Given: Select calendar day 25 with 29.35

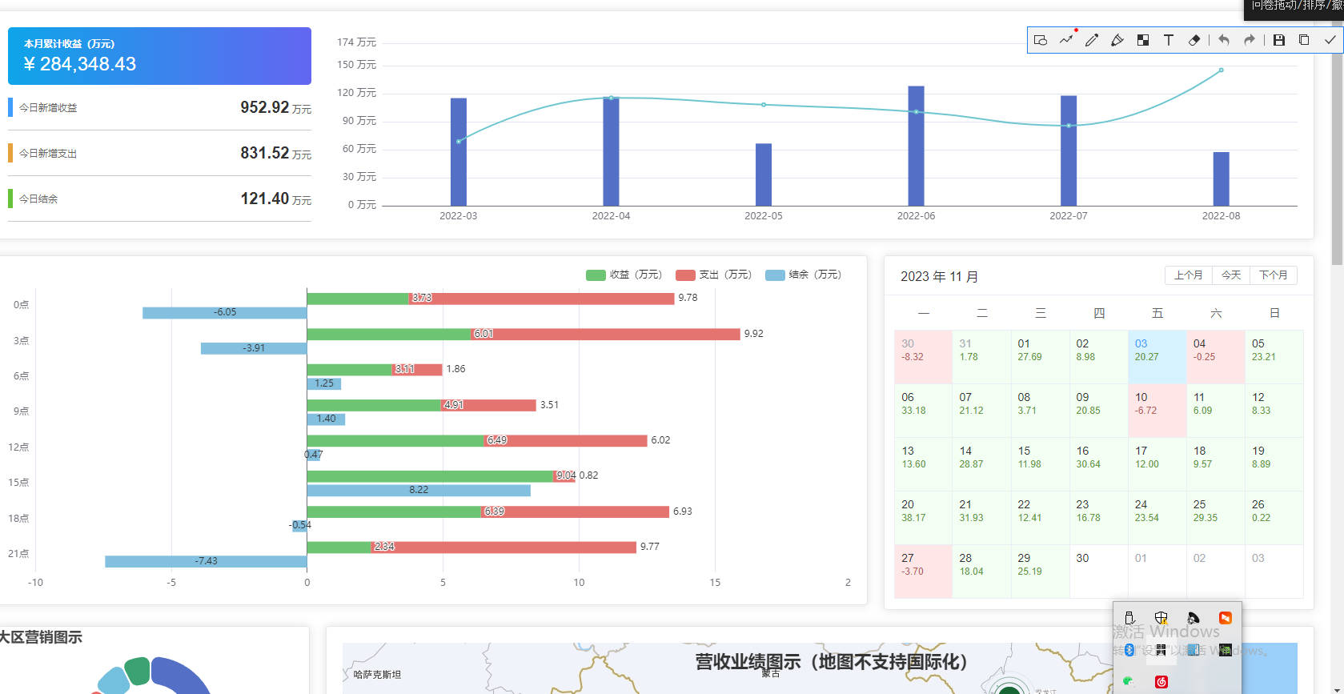Looking at the screenshot, I should pyautogui.click(x=1216, y=518).
